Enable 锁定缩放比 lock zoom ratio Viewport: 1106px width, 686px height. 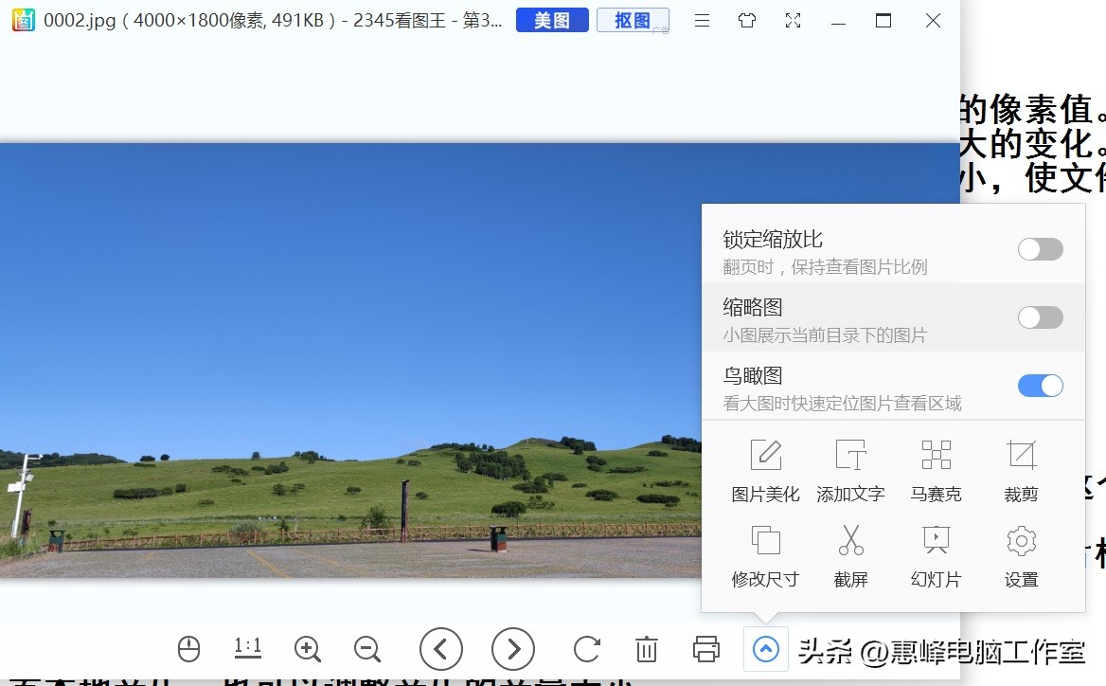[1040, 248]
